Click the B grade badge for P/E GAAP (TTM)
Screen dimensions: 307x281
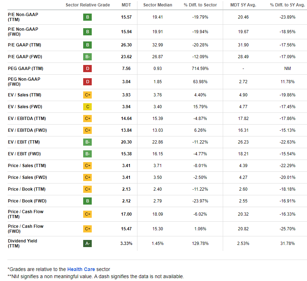point(87,45)
